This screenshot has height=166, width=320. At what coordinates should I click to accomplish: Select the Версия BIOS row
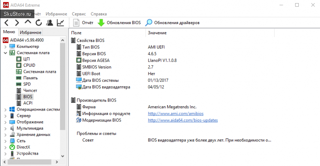click(173, 54)
